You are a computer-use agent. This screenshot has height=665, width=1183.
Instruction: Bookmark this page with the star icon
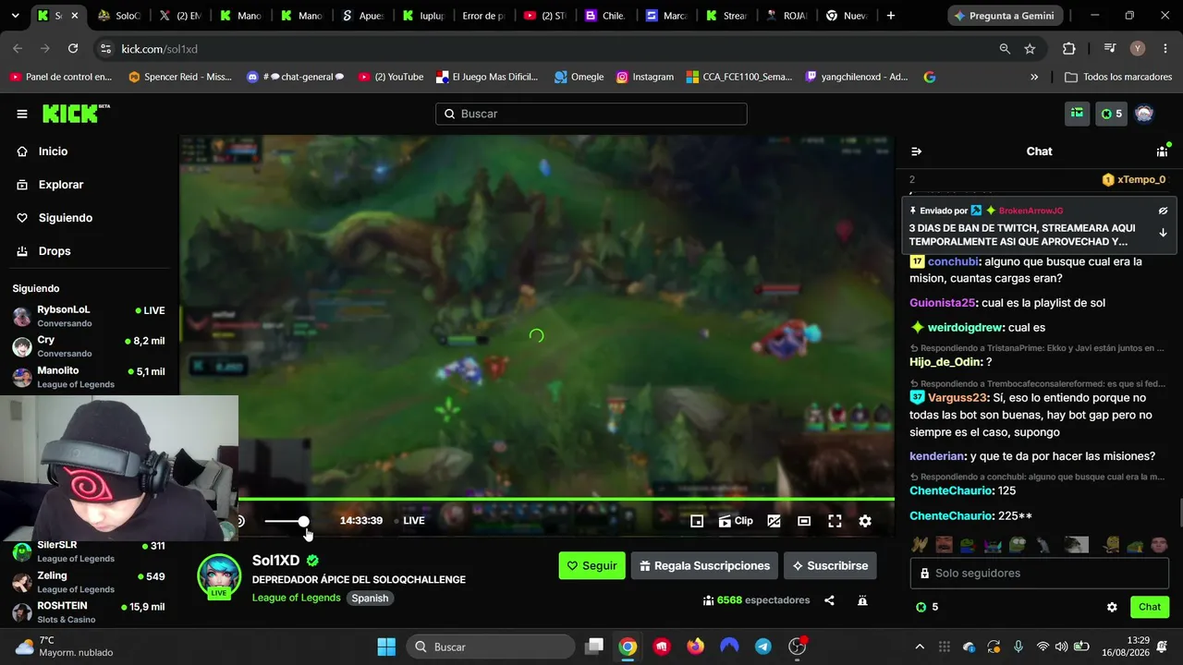1030,49
